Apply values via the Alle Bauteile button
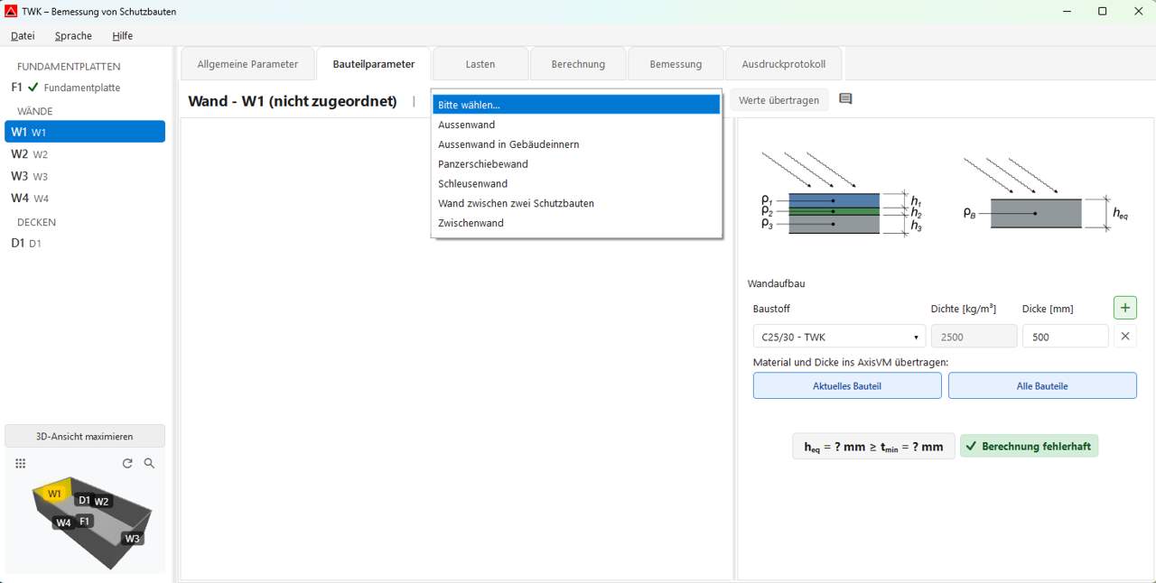The width and height of the screenshot is (1156, 583). (1041, 385)
